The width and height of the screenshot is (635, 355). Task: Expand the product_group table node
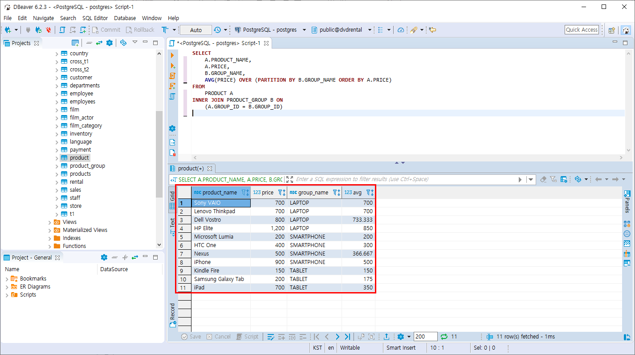coord(57,166)
